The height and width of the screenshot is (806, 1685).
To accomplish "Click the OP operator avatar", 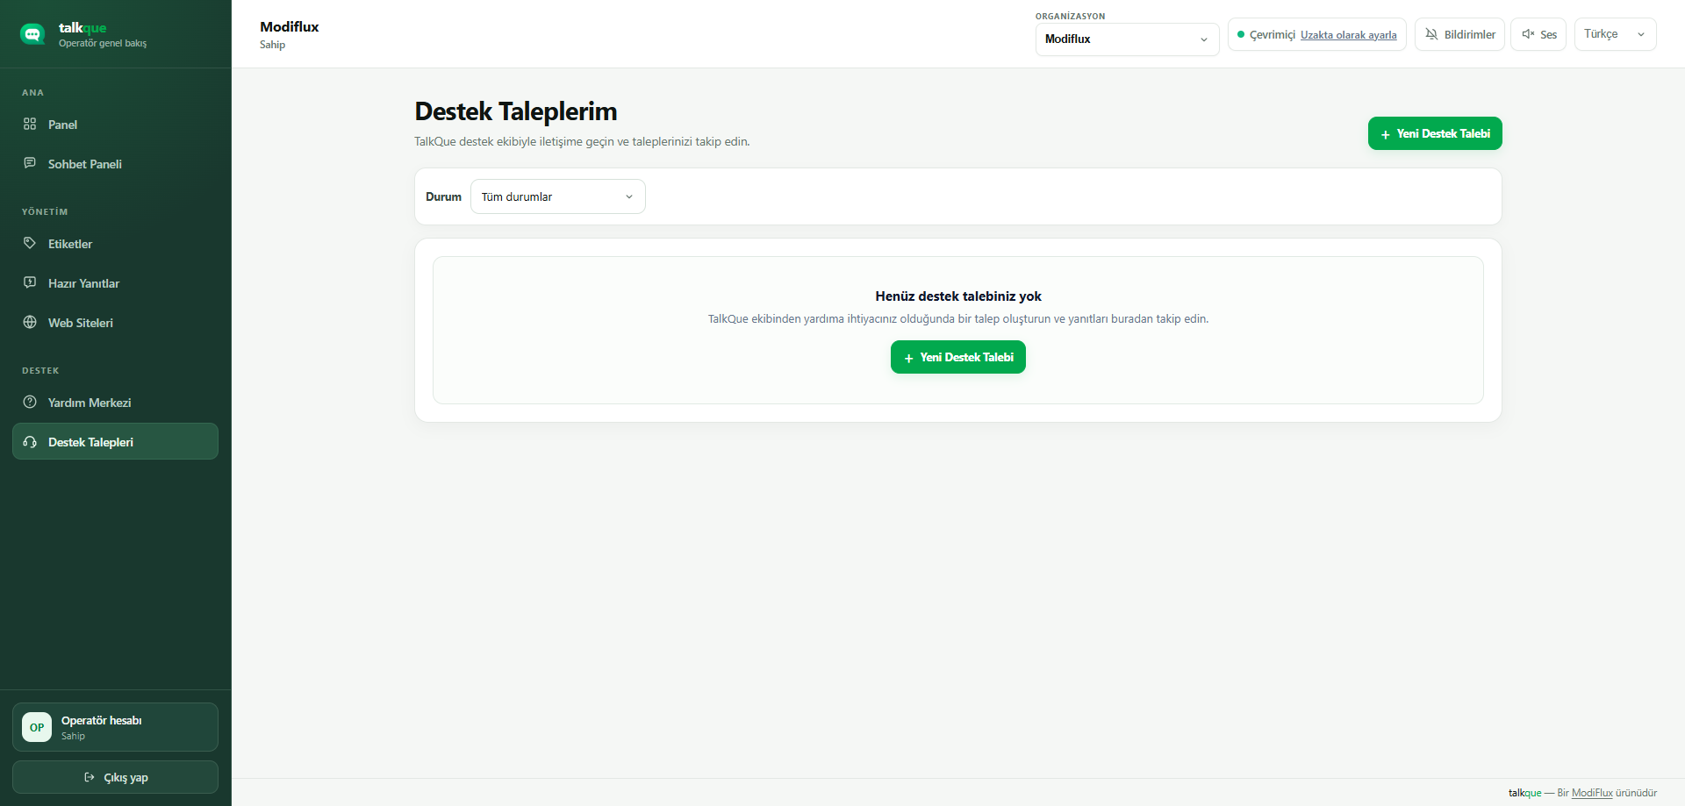I will [37, 727].
